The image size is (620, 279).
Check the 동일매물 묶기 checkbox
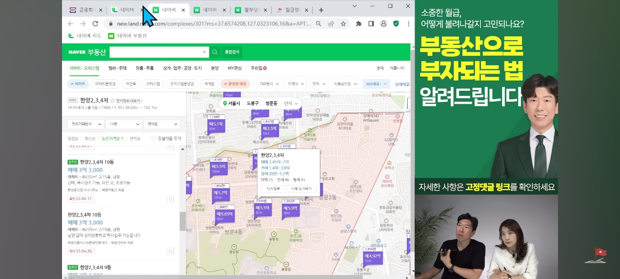[x=153, y=139]
